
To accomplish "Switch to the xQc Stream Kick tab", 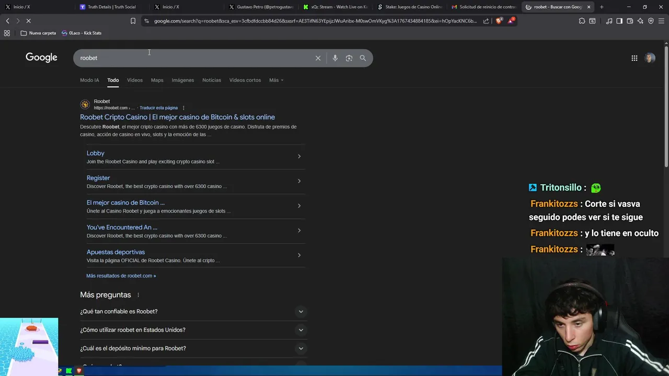I will tap(336, 7).
